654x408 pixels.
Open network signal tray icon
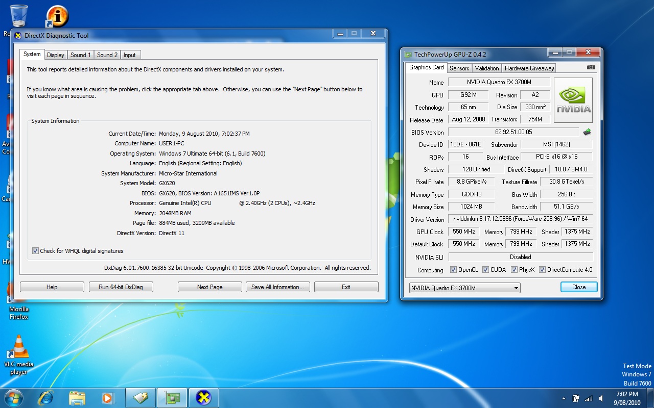[x=589, y=398]
